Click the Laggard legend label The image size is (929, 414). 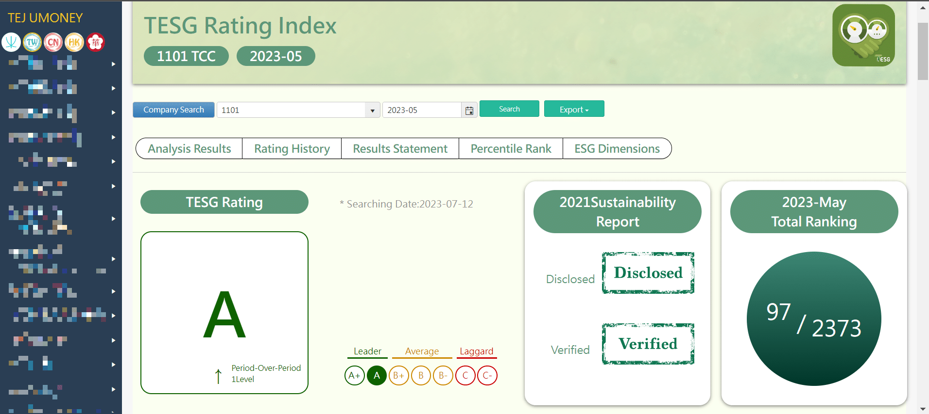coord(477,351)
